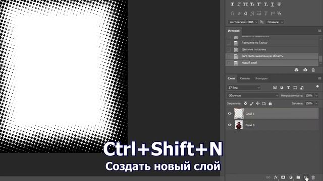
Task: Switch to the Каналы tab
Action: point(245,78)
